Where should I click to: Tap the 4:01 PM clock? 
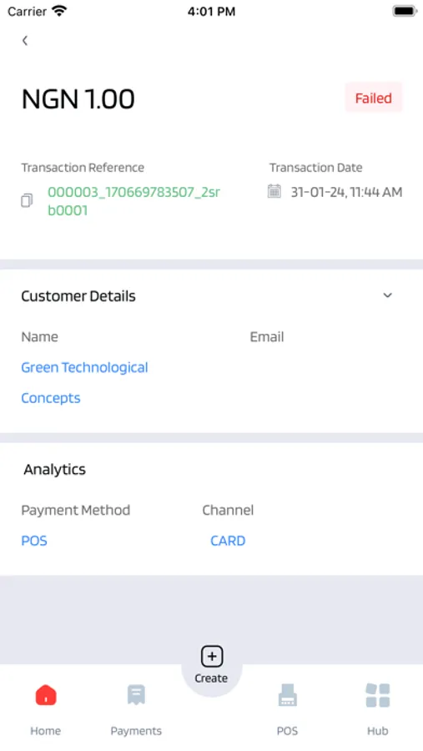pos(211,12)
